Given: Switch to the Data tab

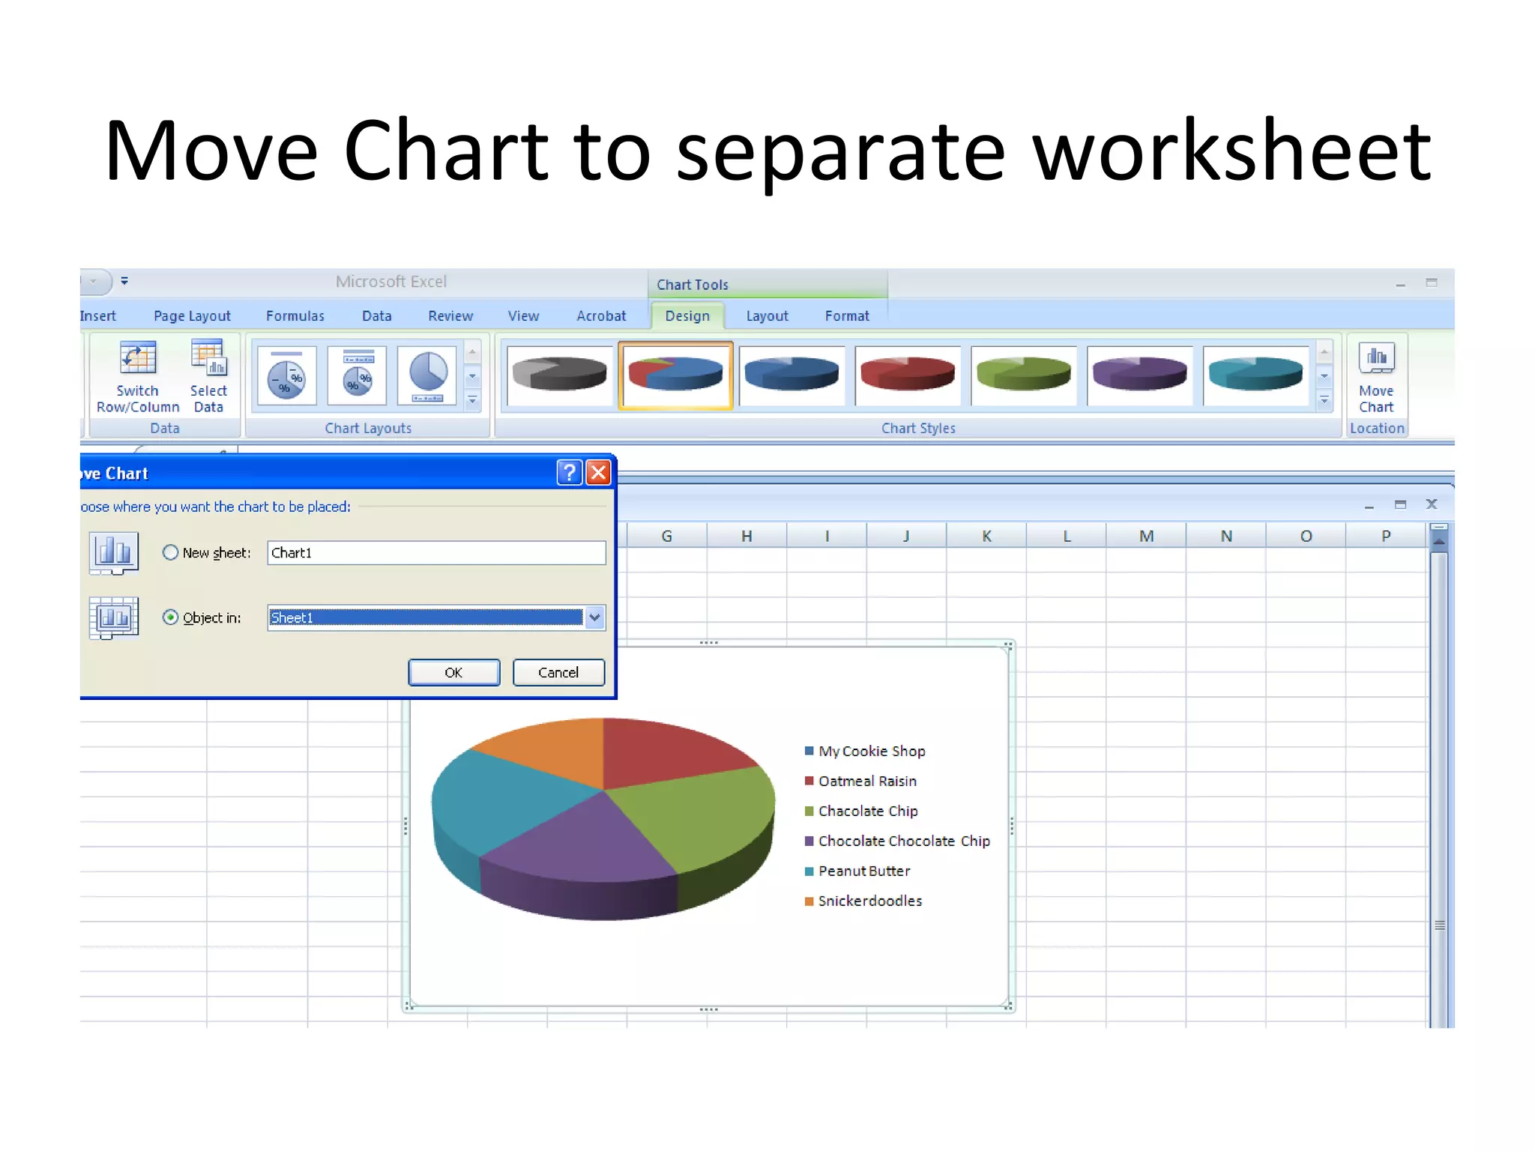Looking at the screenshot, I should point(377,316).
